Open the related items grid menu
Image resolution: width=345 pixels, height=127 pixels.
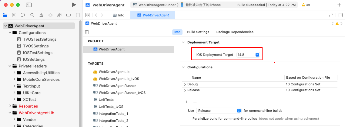coord(87,15)
